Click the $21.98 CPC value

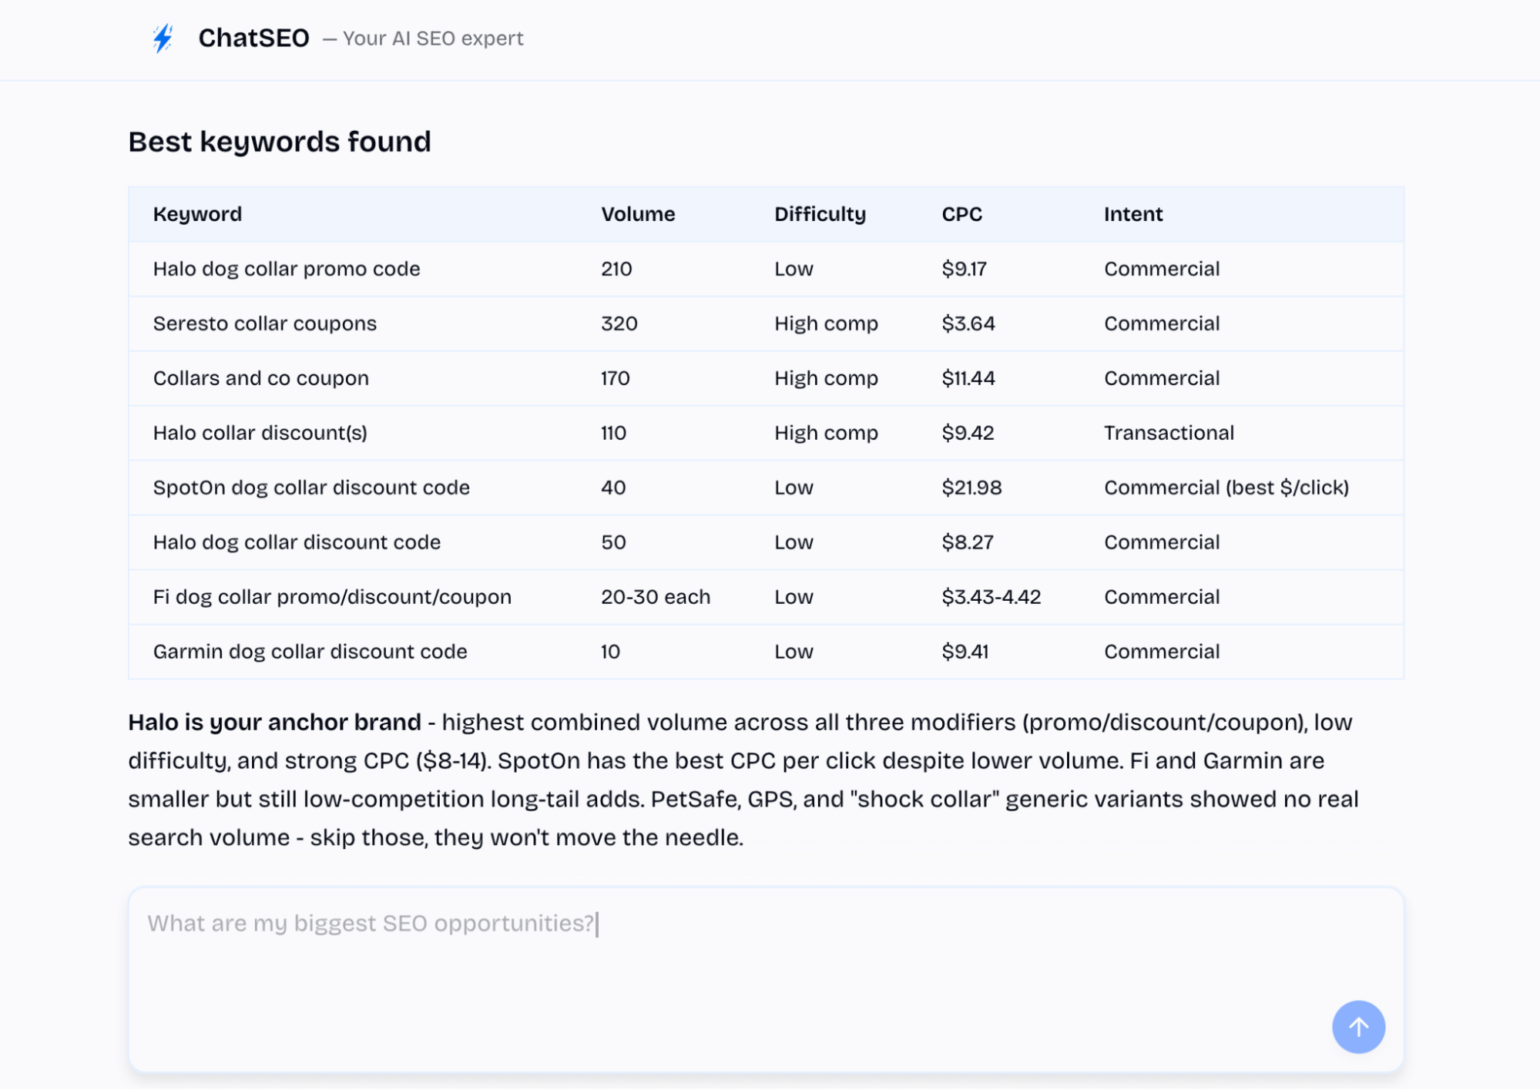(971, 488)
